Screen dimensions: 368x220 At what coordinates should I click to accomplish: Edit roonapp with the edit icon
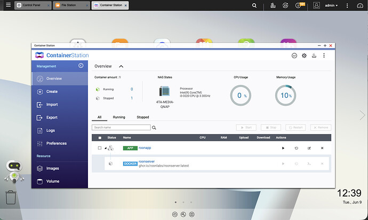309,148
